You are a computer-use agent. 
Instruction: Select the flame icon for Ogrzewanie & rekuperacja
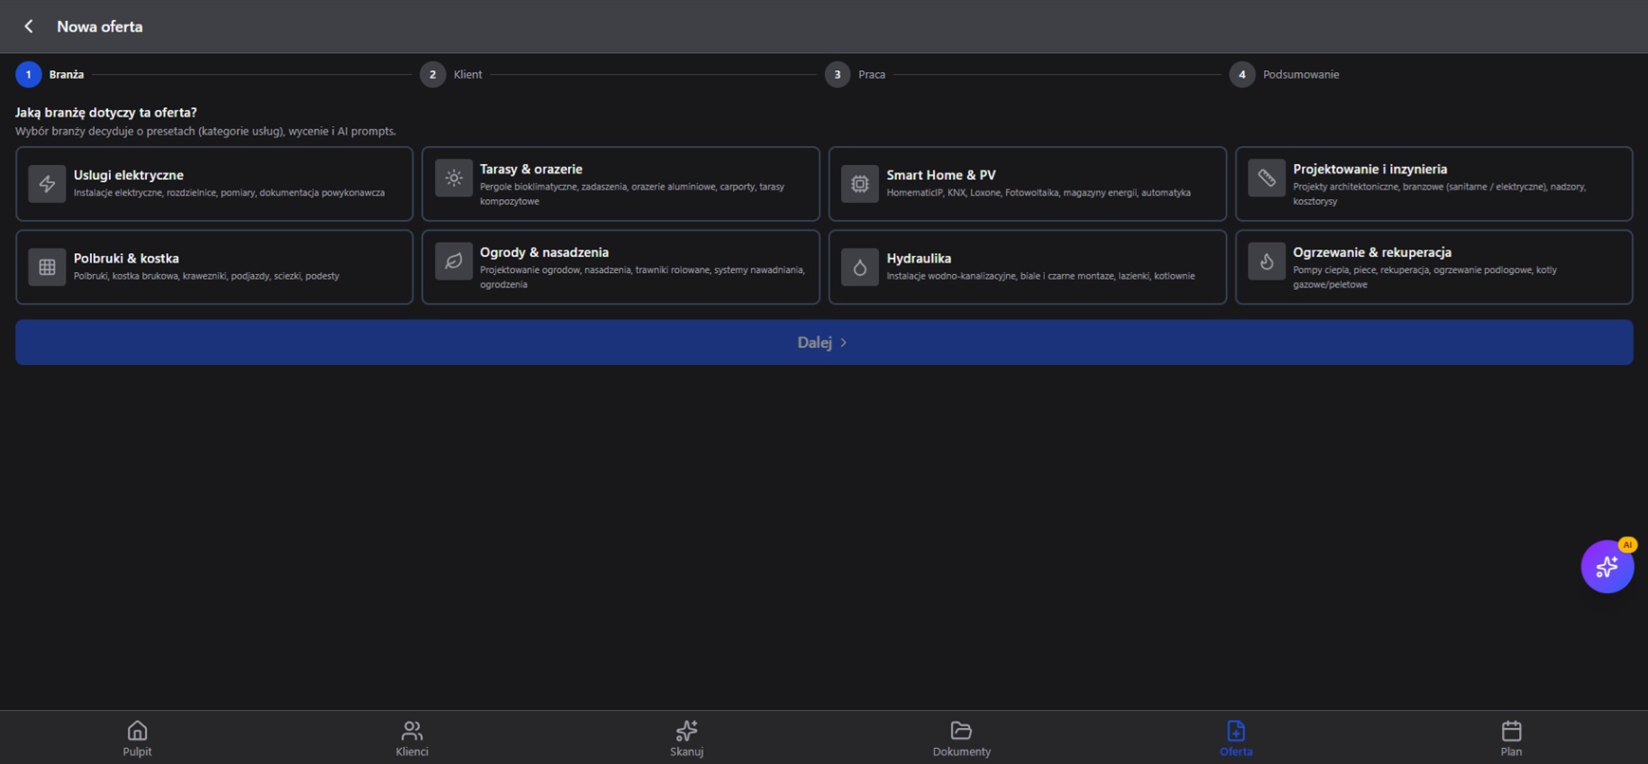1267,262
